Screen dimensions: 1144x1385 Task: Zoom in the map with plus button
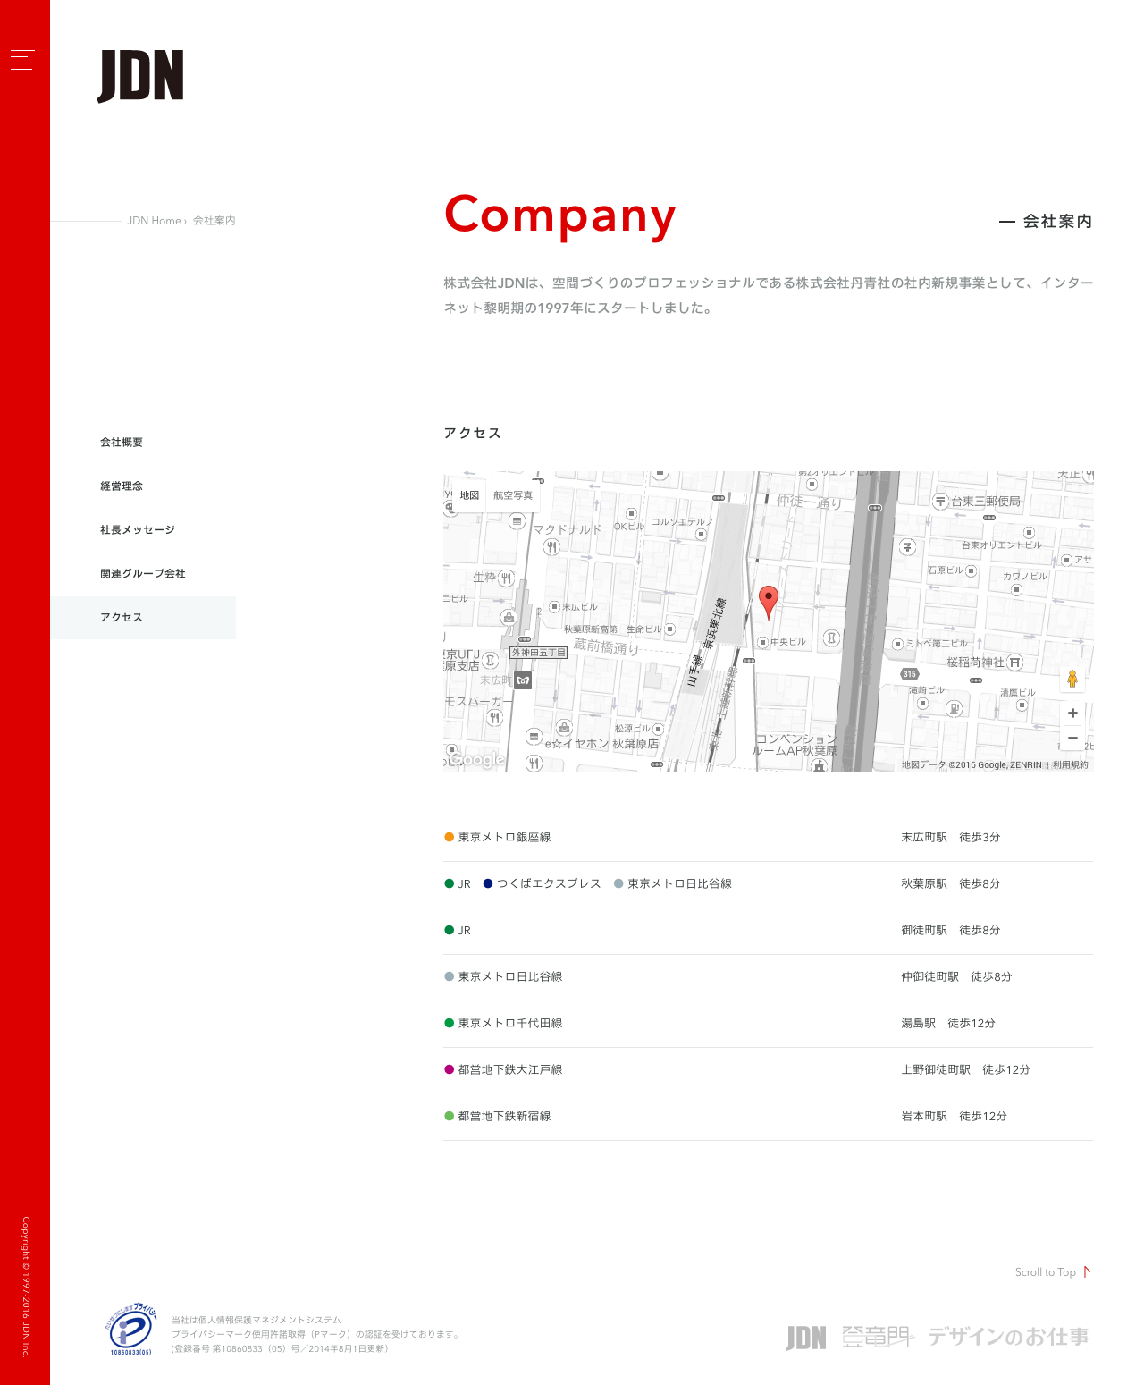1072,714
